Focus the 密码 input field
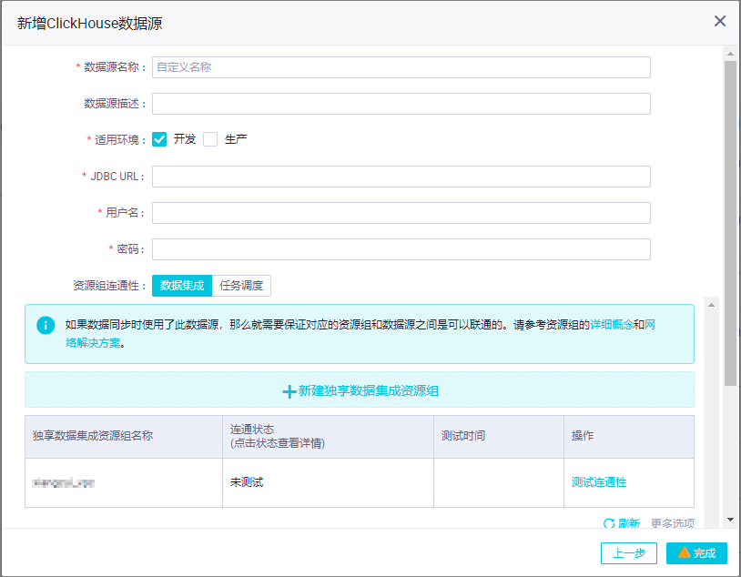The height and width of the screenshot is (577, 741). pyautogui.click(x=401, y=249)
